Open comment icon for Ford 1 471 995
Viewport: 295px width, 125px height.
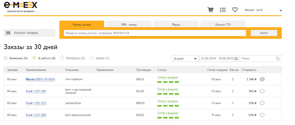(262, 91)
